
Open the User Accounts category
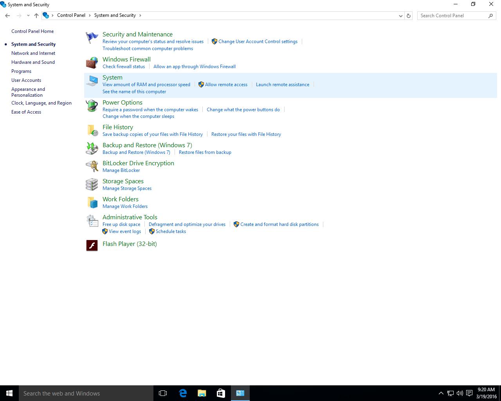tap(26, 80)
